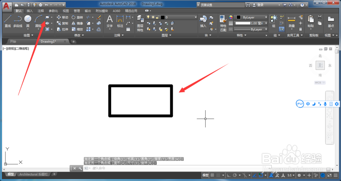Click the add layout plus button
The image size is (341, 181).
coord(54,174)
